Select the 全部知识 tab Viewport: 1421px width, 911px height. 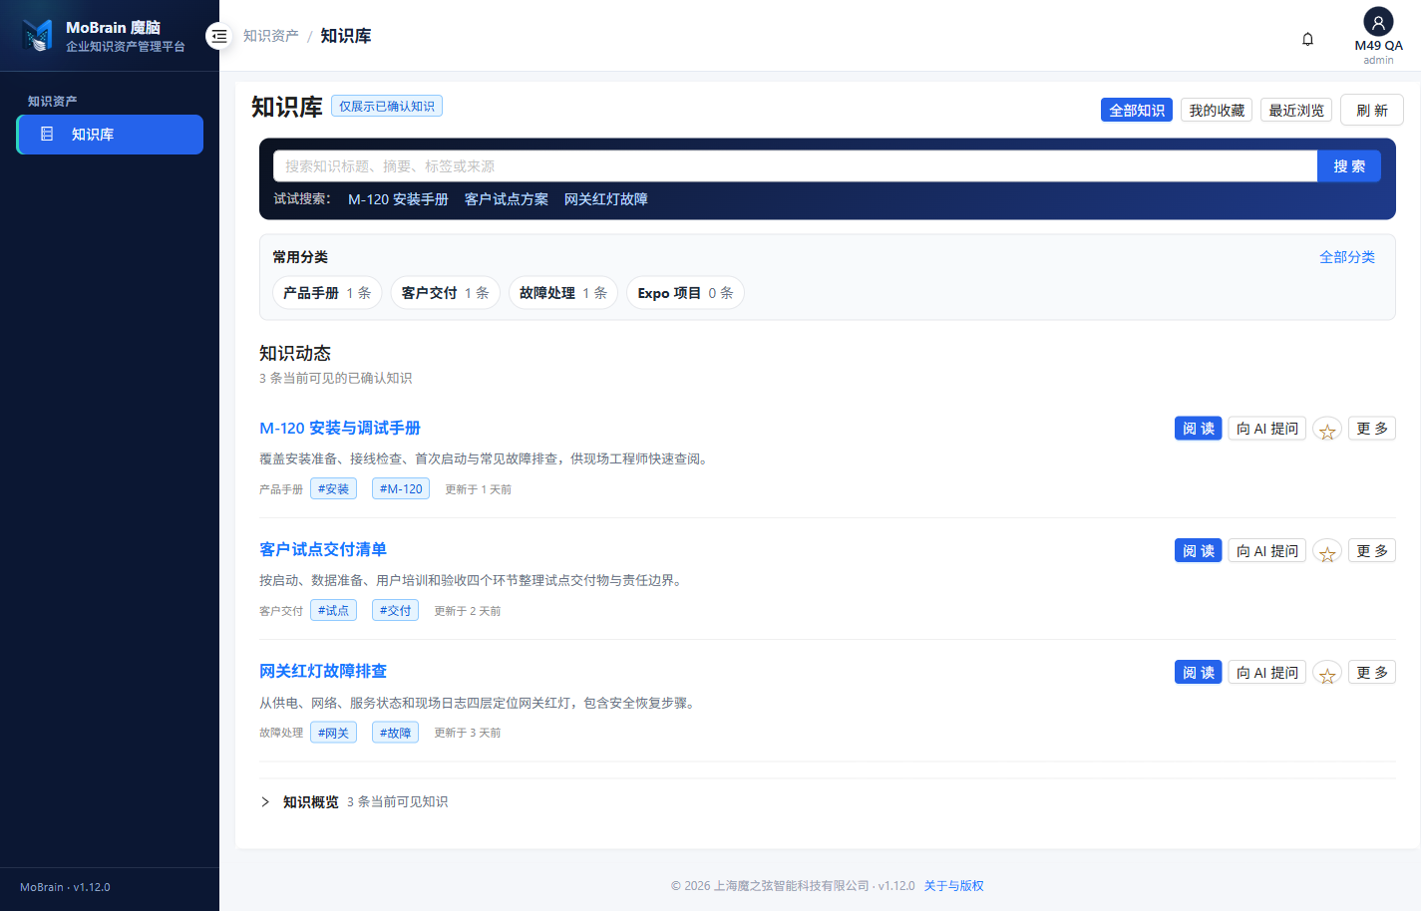pos(1137,110)
